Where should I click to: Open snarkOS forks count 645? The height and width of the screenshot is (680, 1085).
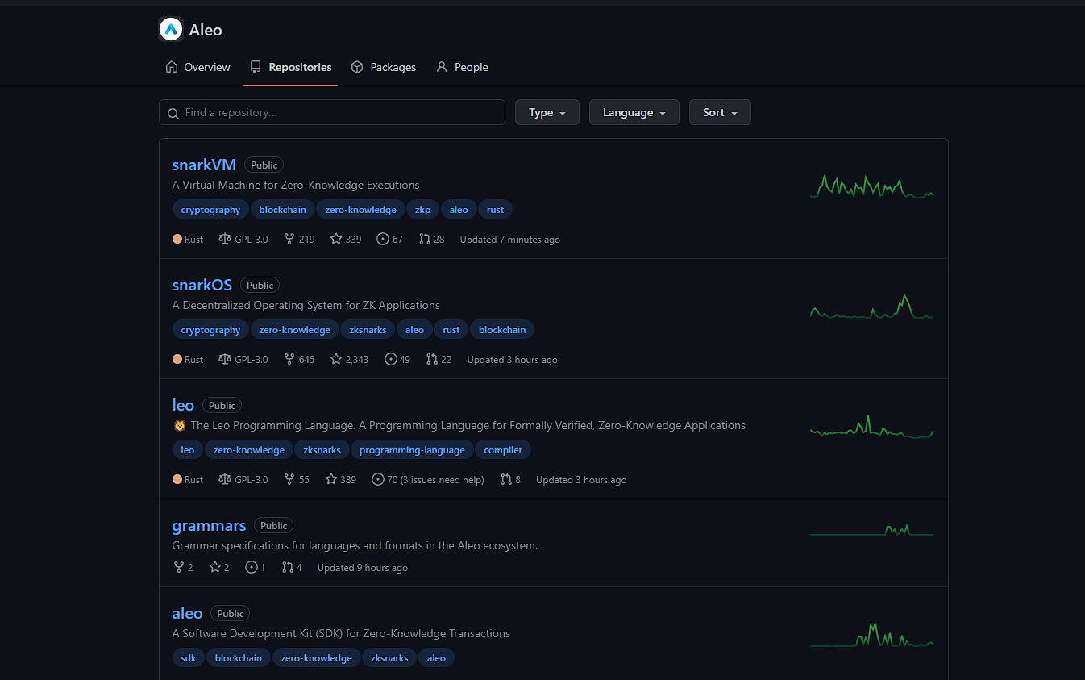pos(299,360)
